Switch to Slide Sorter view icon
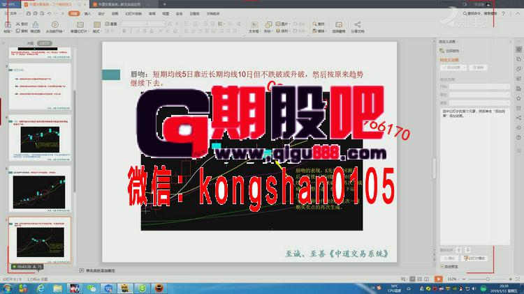The height and width of the screenshot is (294, 524). pyautogui.click(x=419, y=279)
